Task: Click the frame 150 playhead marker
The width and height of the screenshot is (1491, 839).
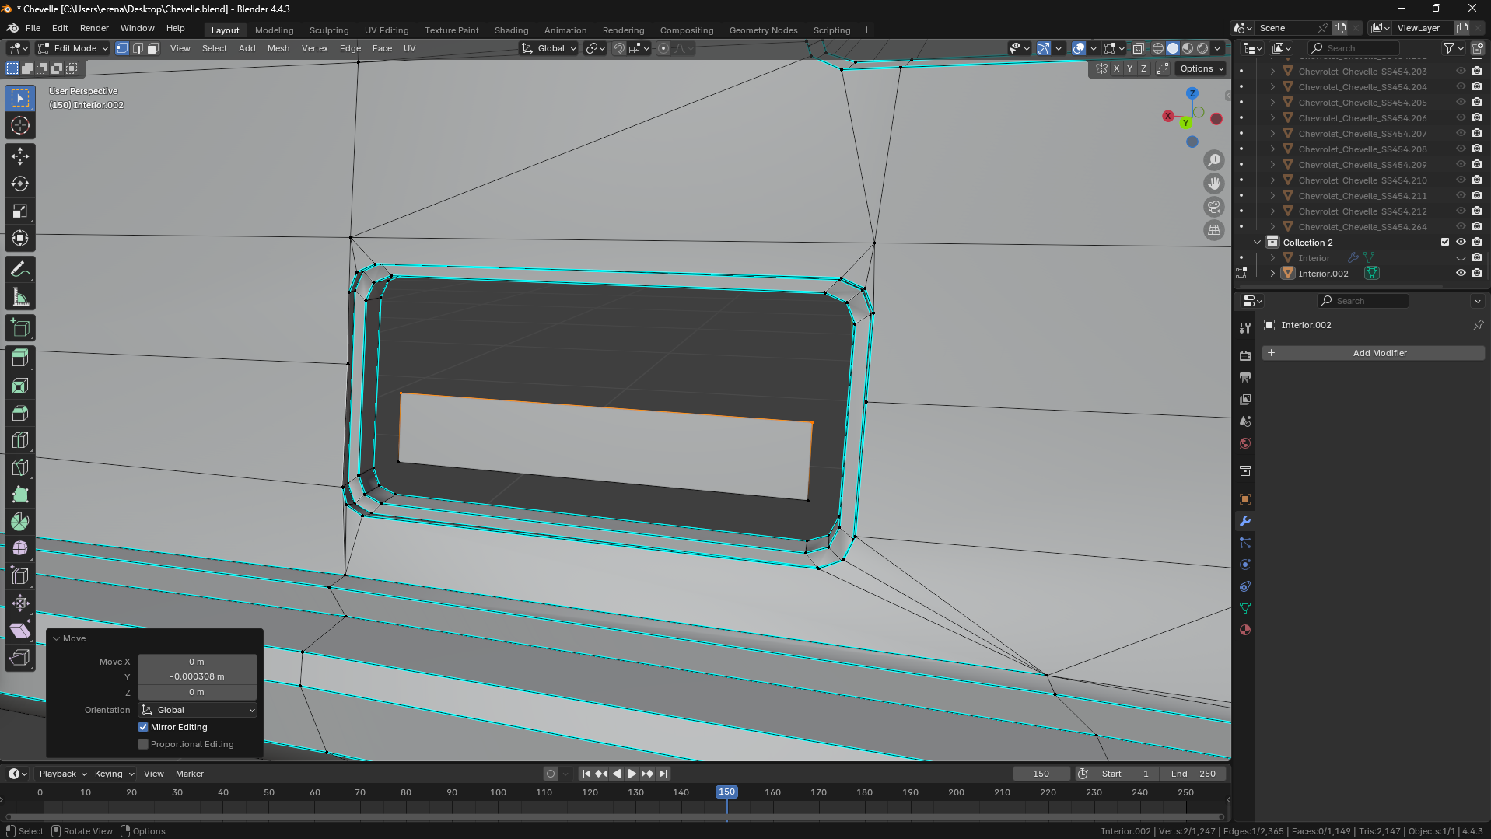Action: click(x=726, y=792)
